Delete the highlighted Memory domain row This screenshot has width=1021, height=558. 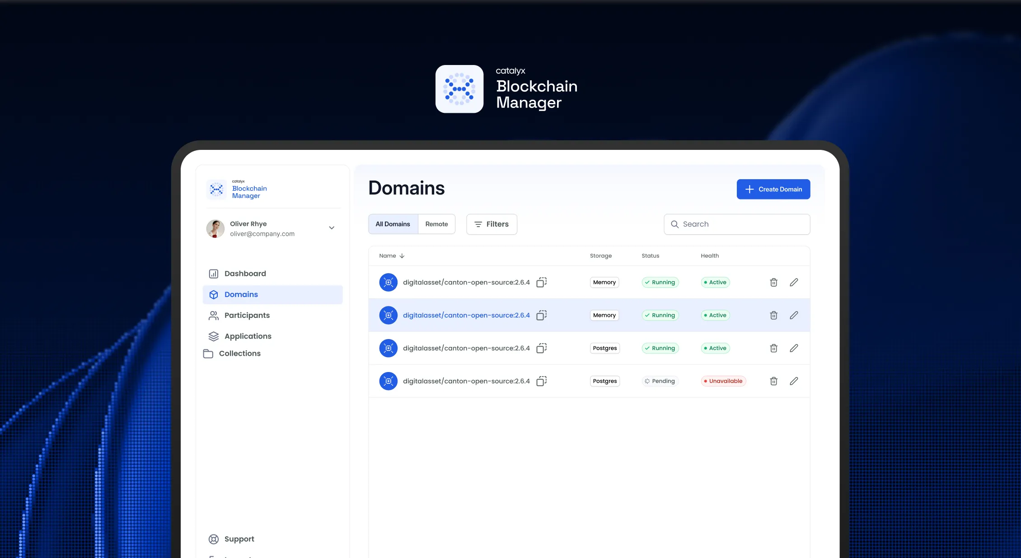click(x=773, y=315)
